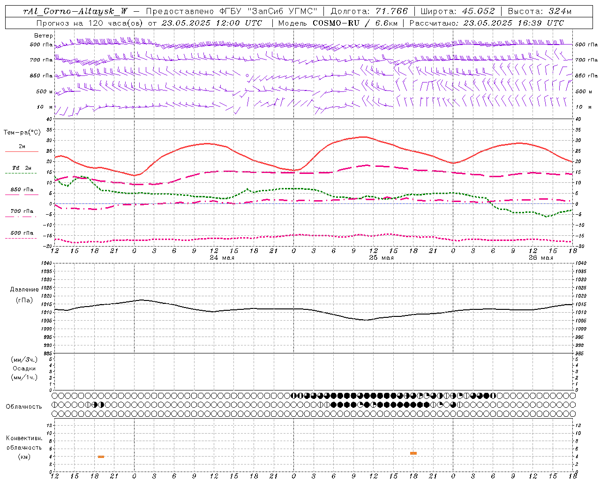Click the 'Предоставлено ФГБУ "ЗапСиб УГМС"' header text
This screenshot has height=480, width=600.
click(x=232, y=11)
